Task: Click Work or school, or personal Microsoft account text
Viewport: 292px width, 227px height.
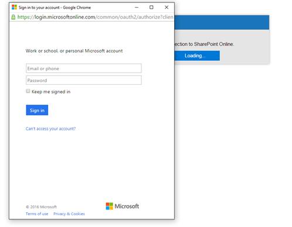Action: pos(74,51)
